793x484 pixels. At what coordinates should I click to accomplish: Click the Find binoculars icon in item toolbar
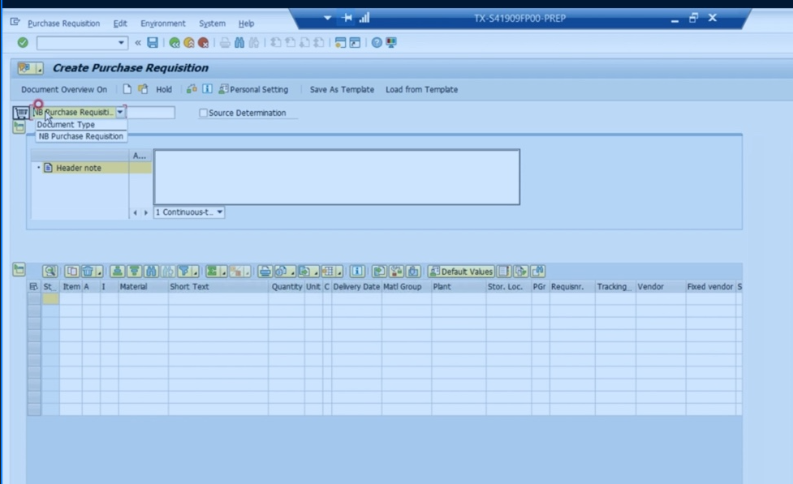151,272
